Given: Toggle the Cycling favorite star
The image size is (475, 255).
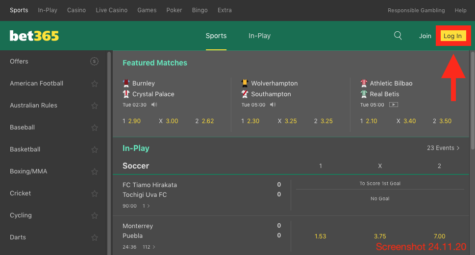Looking at the screenshot, I should click(x=95, y=215).
